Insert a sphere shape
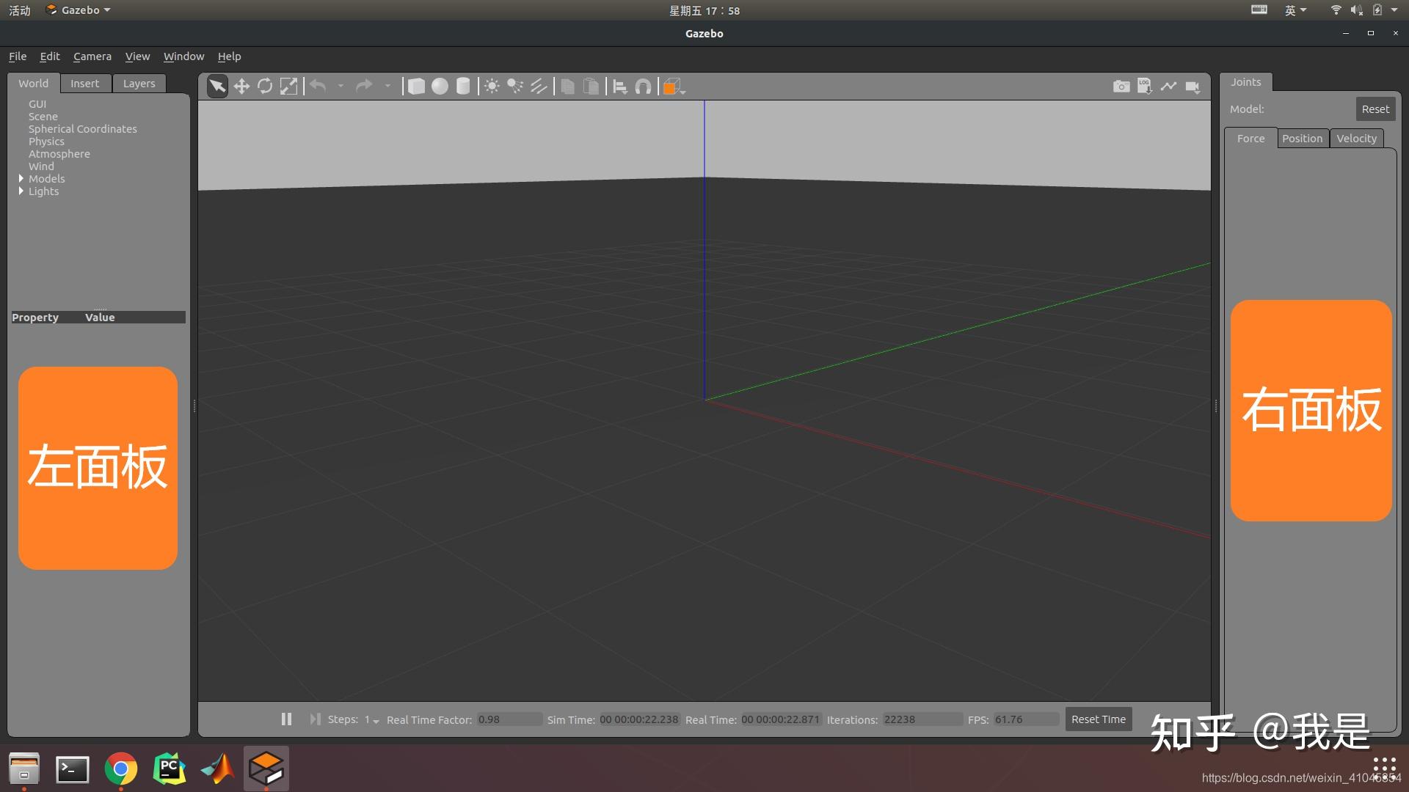Viewport: 1409px width, 792px height. (440, 87)
